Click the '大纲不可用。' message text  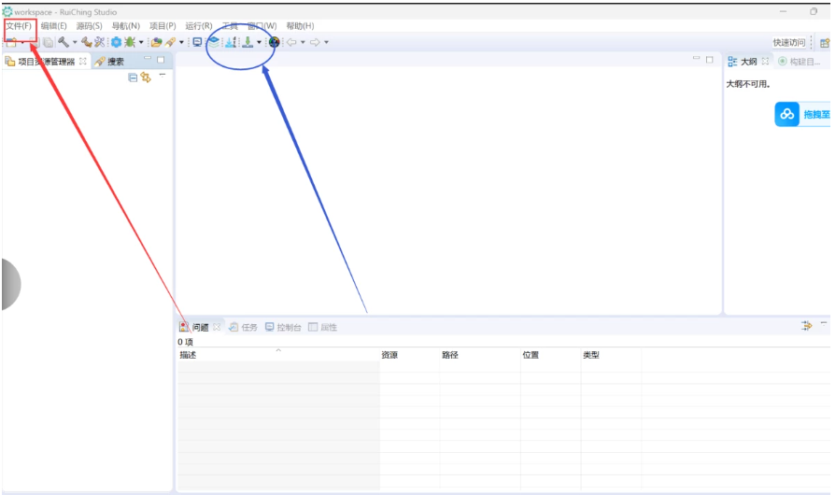(x=748, y=84)
